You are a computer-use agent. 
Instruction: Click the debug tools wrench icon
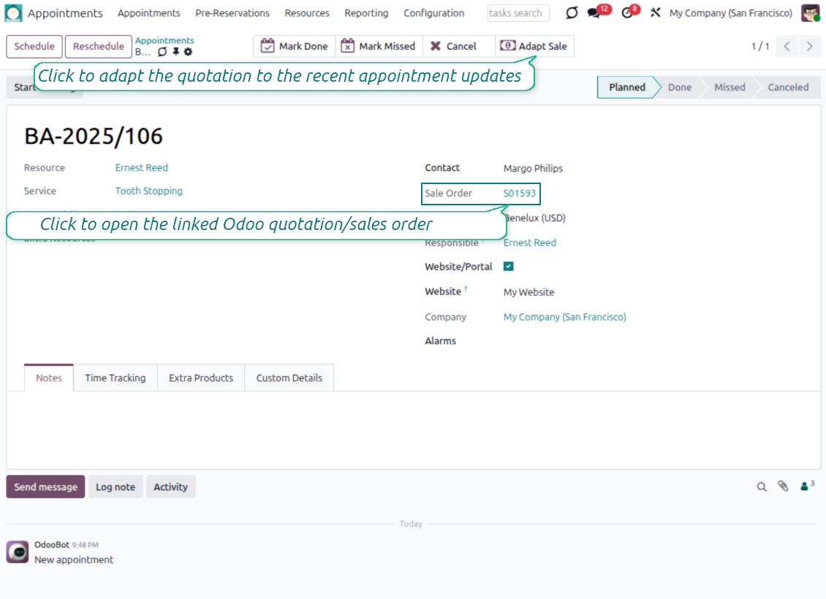pyautogui.click(x=655, y=13)
